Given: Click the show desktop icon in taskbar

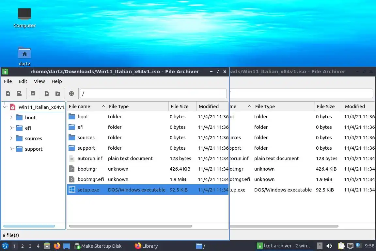Looking at the screenshot, I should tap(67, 246).
